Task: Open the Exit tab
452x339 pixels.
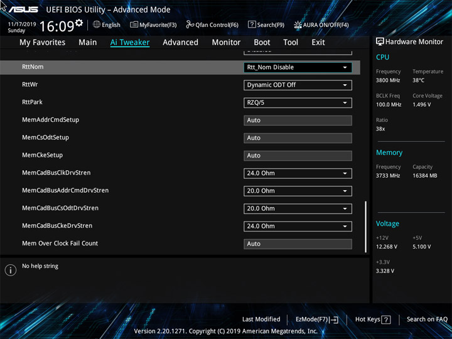Action: coord(318,43)
